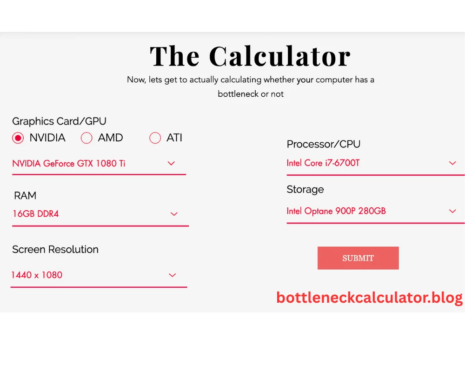This screenshot has height=372, width=465.
Task: Click the RAM section label
Action: tap(25, 196)
